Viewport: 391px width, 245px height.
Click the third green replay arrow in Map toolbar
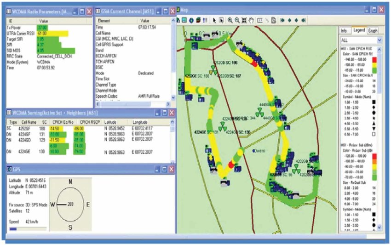[296, 20]
